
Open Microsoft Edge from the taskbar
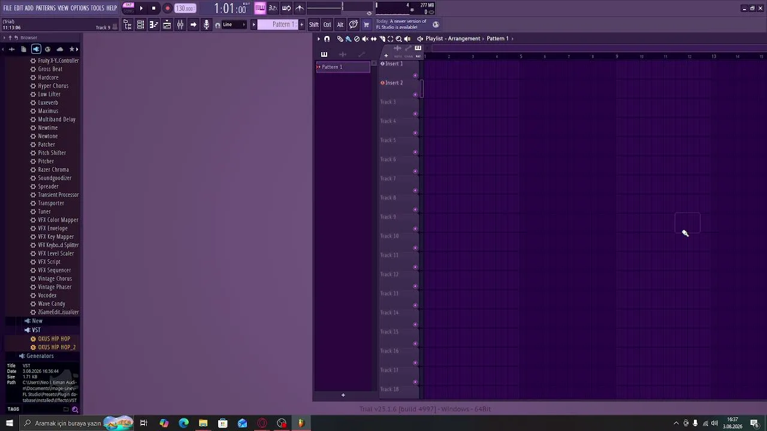click(x=183, y=423)
